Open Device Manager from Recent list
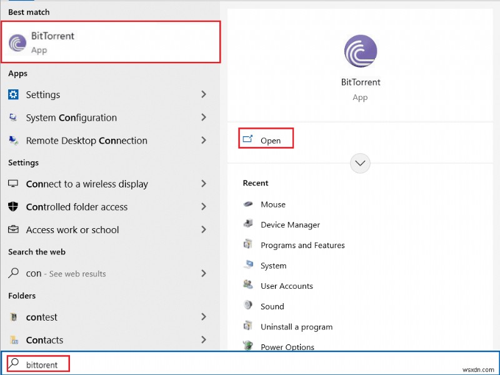Viewport: 500px width, 375px height. (290, 224)
